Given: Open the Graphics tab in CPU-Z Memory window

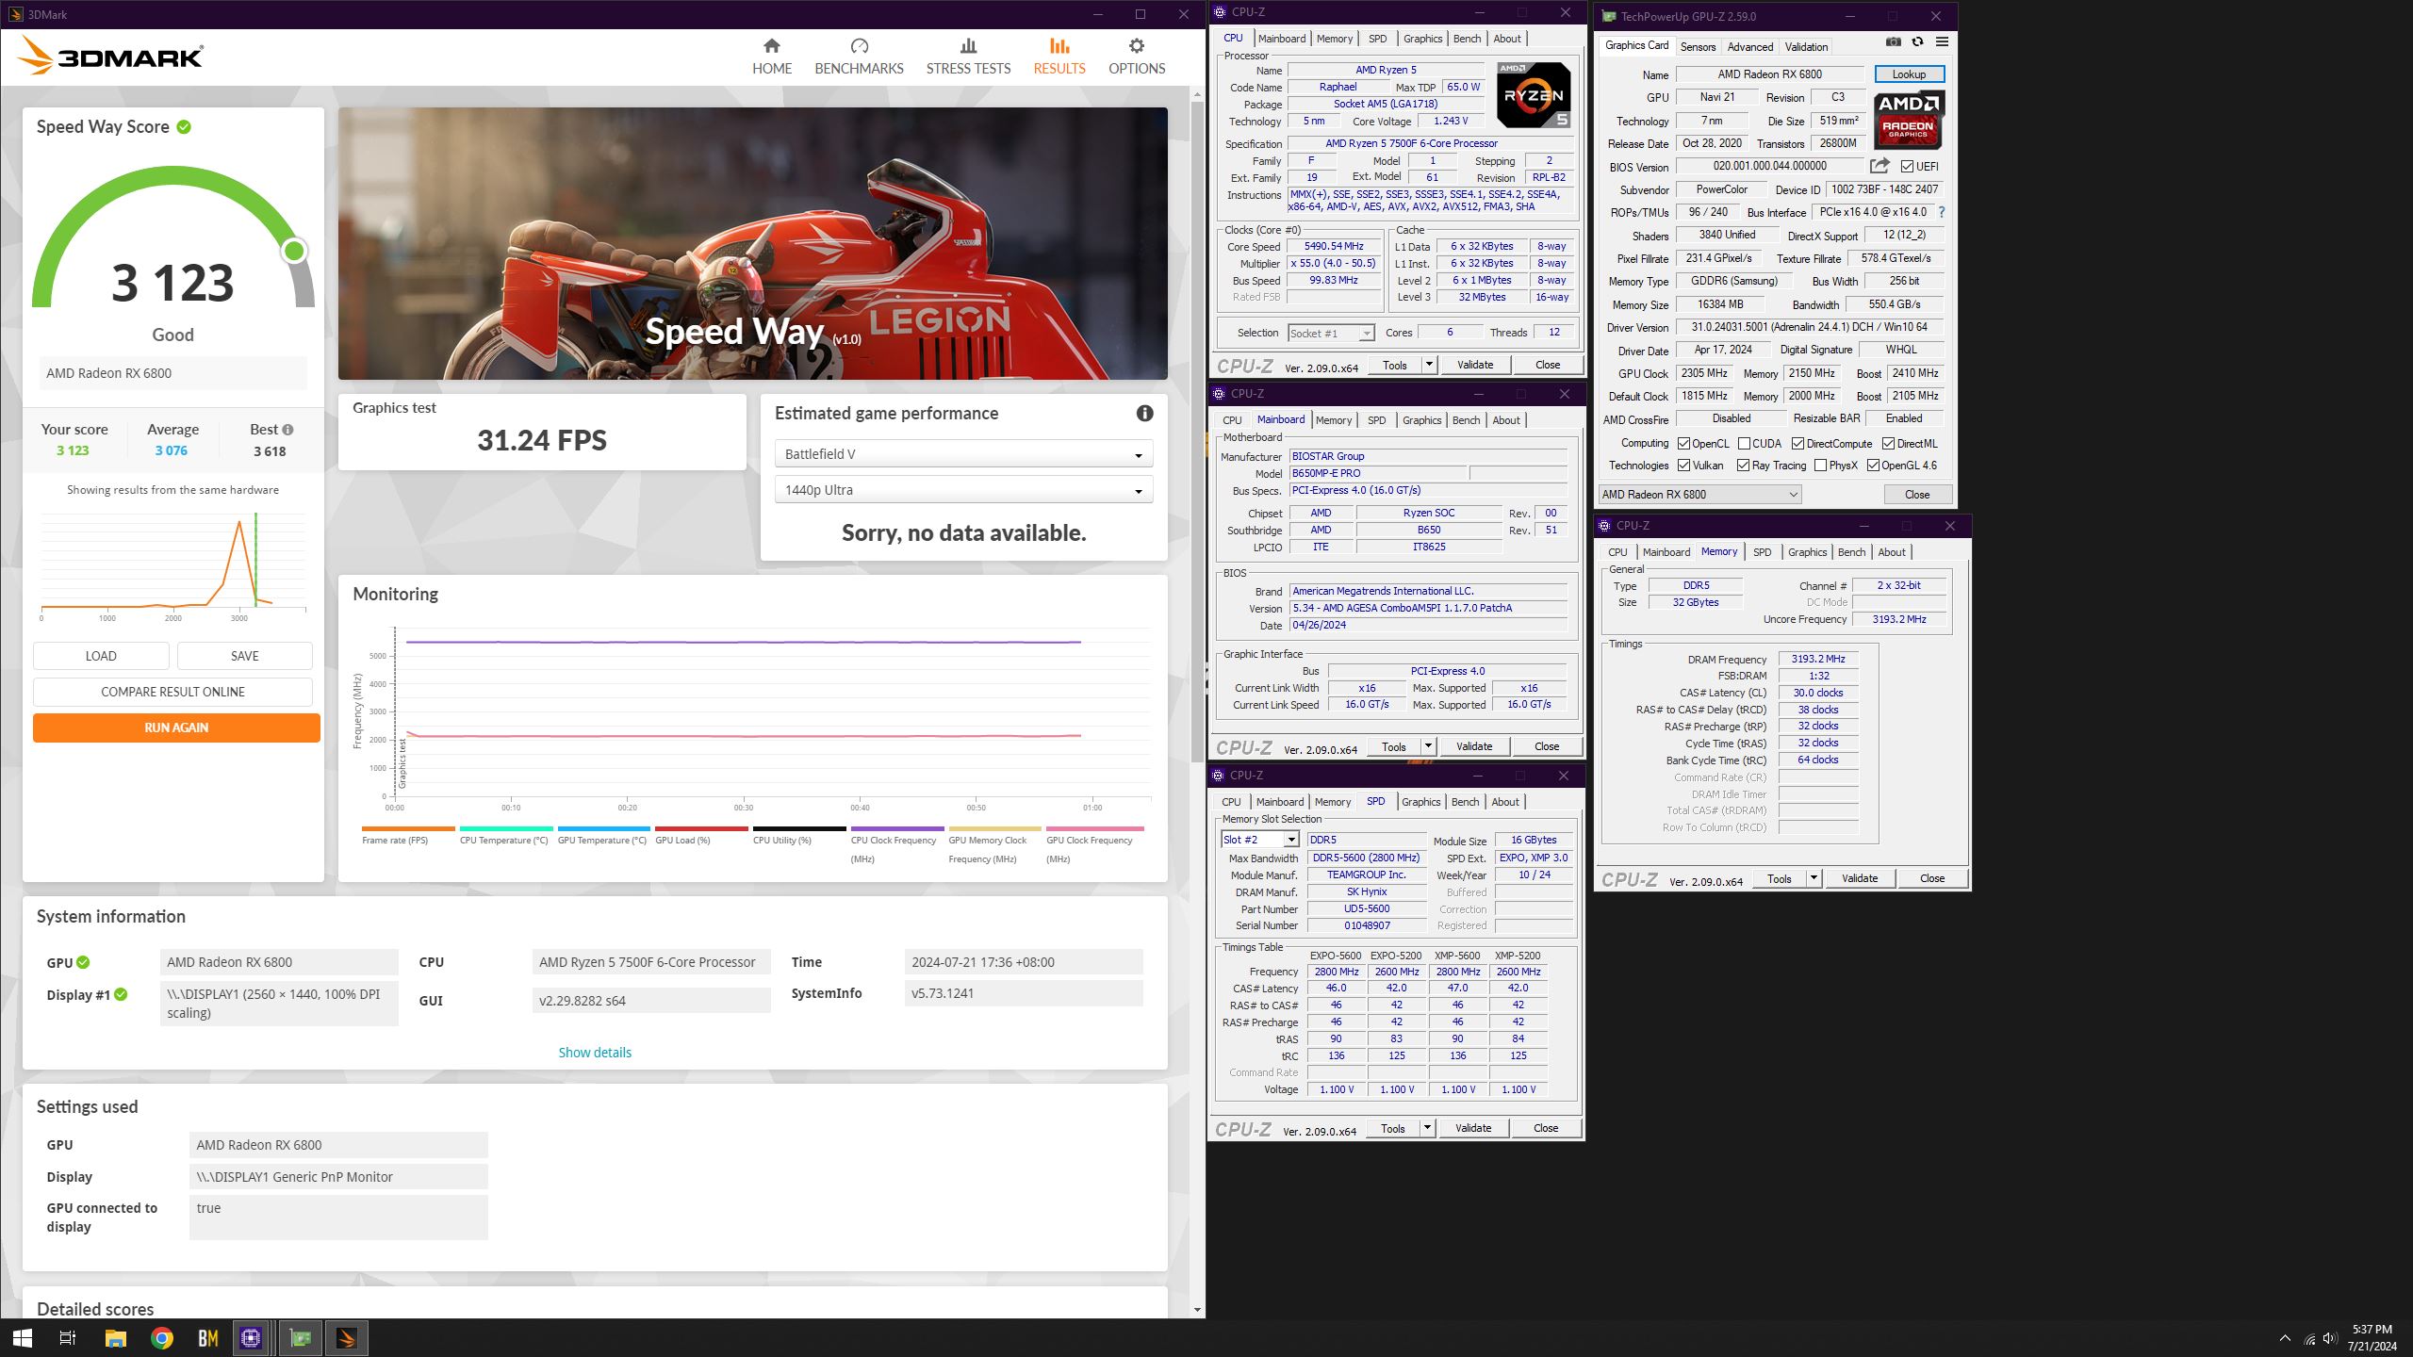Looking at the screenshot, I should pos(1807,552).
